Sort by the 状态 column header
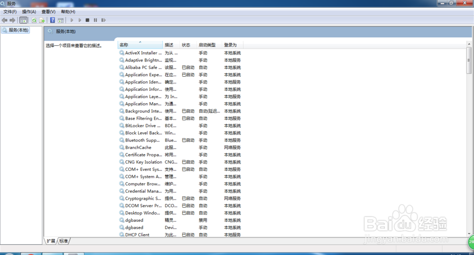The height and width of the screenshot is (255, 474). pos(188,45)
